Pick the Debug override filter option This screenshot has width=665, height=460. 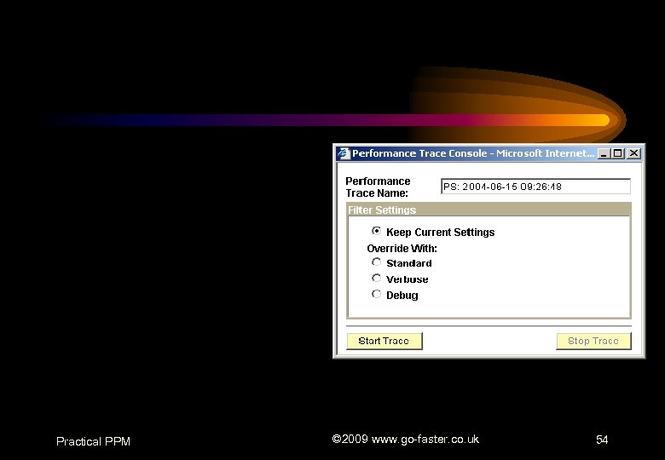[376, 294]
